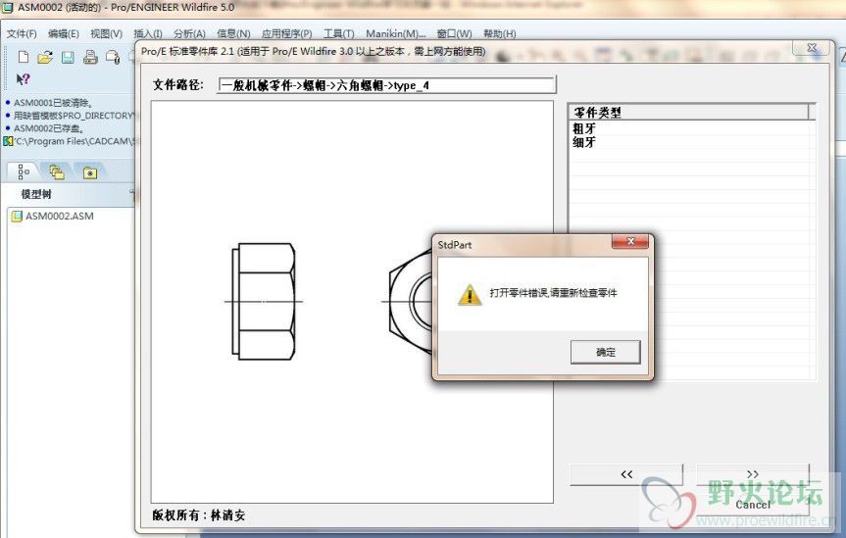The height and width of the screenshot is (538, 846).
Task: Close the Pro/E 标准零件库 window
Action: pos(812,47)
